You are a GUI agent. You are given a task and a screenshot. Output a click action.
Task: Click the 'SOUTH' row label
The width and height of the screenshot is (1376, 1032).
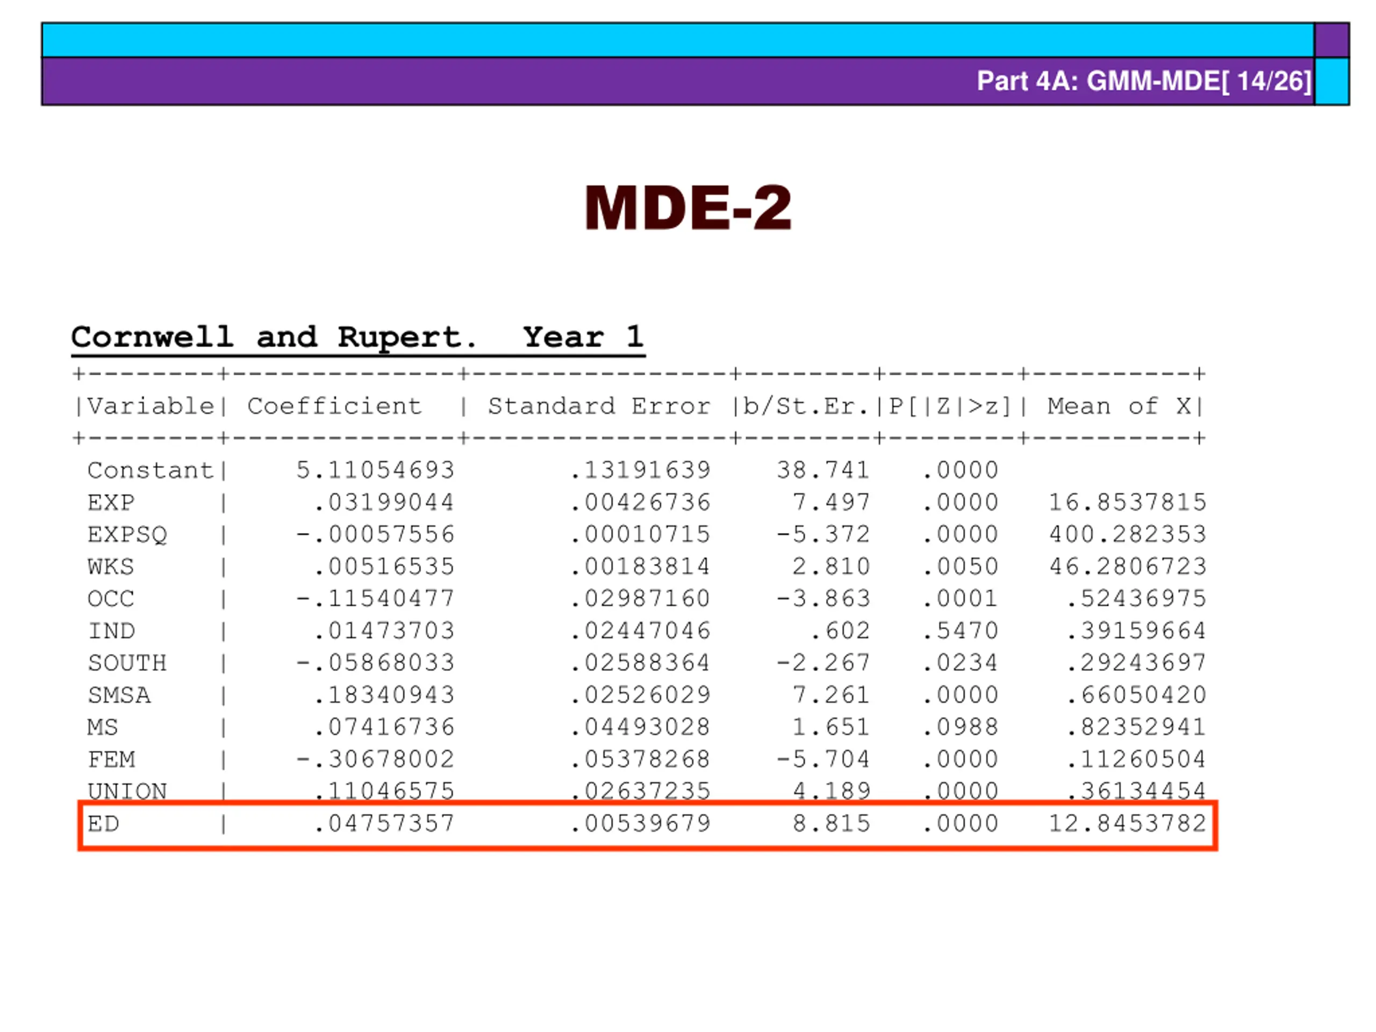(x=127, y=663)
